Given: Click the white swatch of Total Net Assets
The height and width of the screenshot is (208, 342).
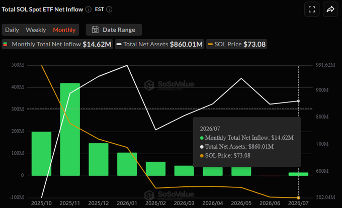Looking at the screenshot, I should pyautogui.click(x=119, y=44).
